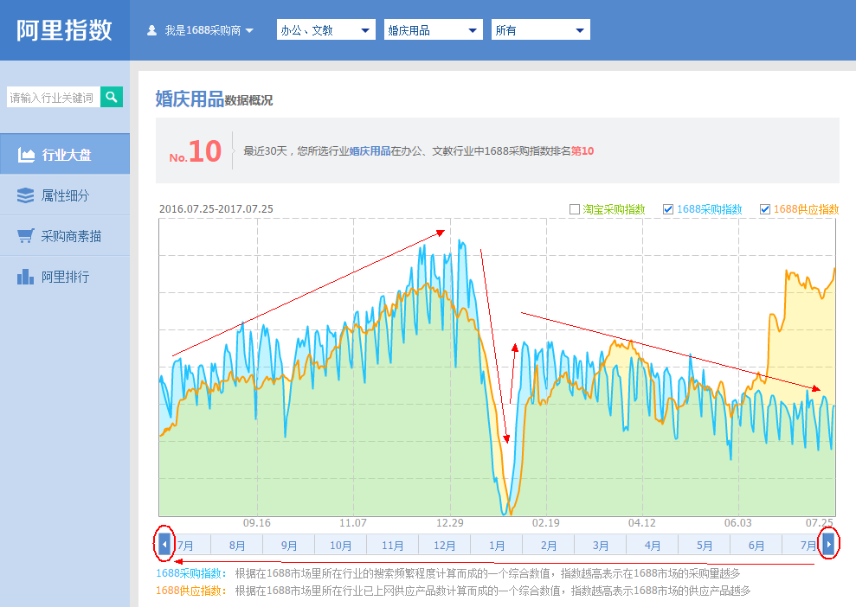Click the green search magnifier button
The width and height of the screenshot is (856, 607).
pyautogui.click(x=112, y=98)
